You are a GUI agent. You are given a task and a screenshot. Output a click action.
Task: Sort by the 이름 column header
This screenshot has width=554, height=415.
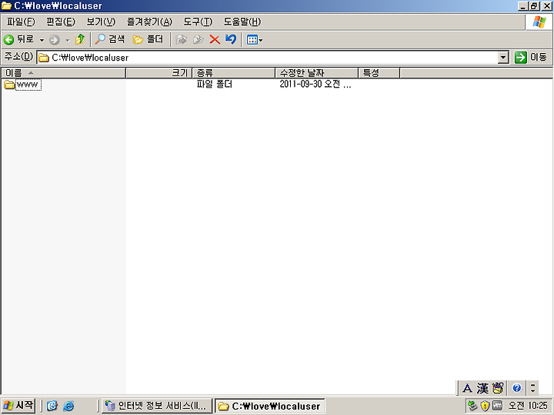(x=64, y=73)
